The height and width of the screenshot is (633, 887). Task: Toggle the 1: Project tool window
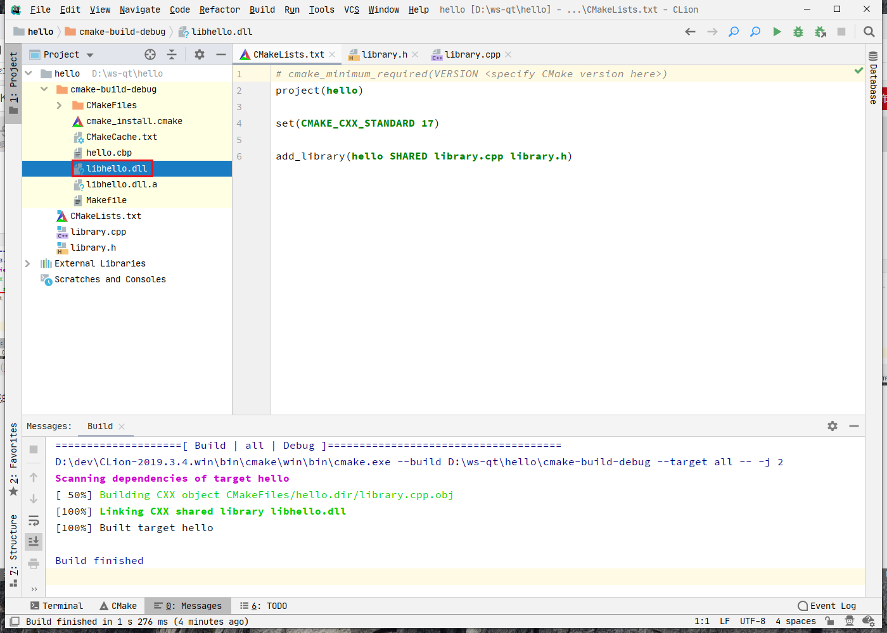tap(13, 82)
